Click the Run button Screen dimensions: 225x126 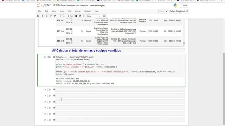pos(70,16)
